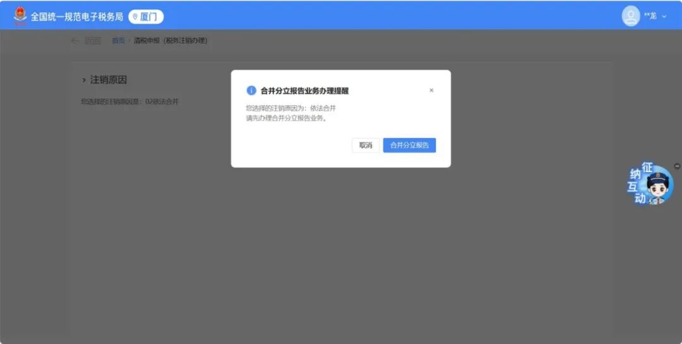The image size is (682, 344).
Task: Collapse the 注销原因 section chevron
Action: coord(84,80)
